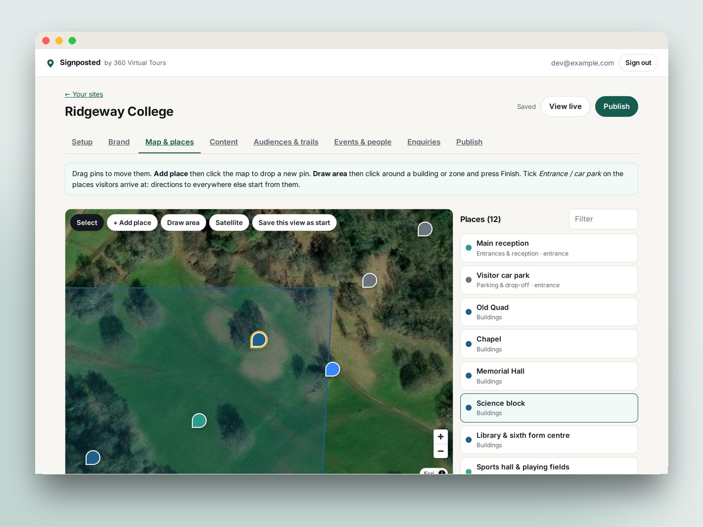
Task: Click the View live button
Action: tap(565, 106)
